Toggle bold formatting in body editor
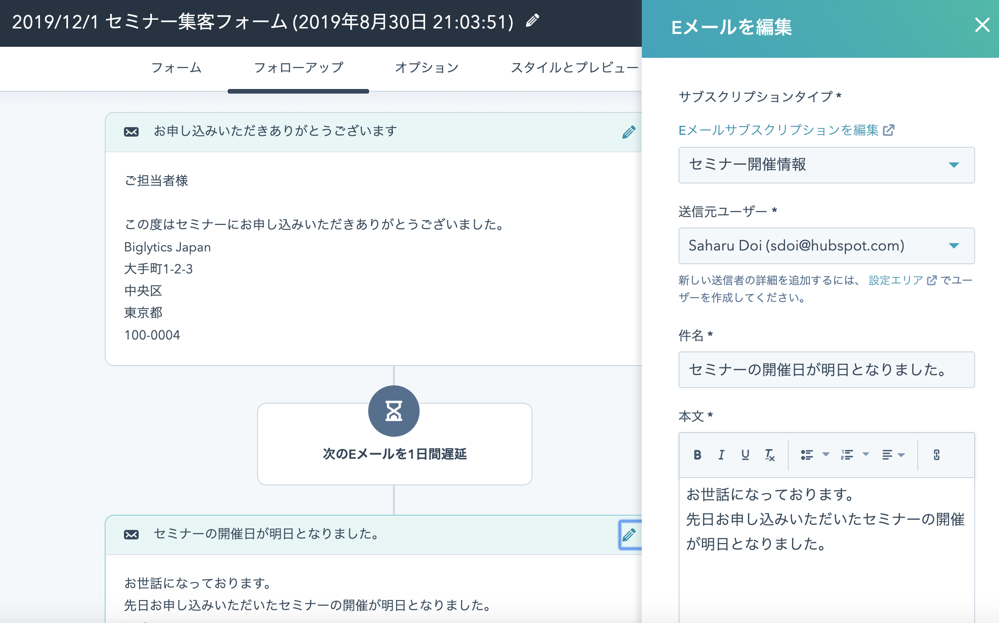 pyautogui.click(x=697, y=455)
